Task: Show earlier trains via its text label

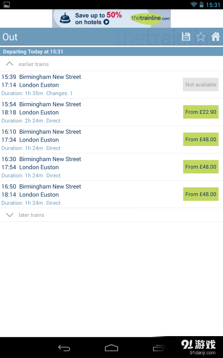Action: coord(34,64)
